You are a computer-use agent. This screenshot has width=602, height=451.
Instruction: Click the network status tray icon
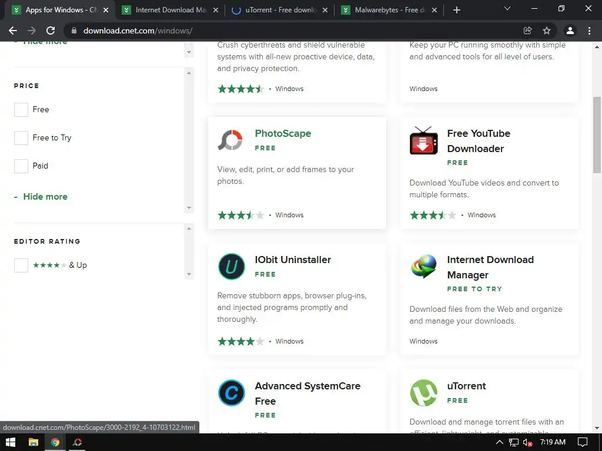coord(514,442)
